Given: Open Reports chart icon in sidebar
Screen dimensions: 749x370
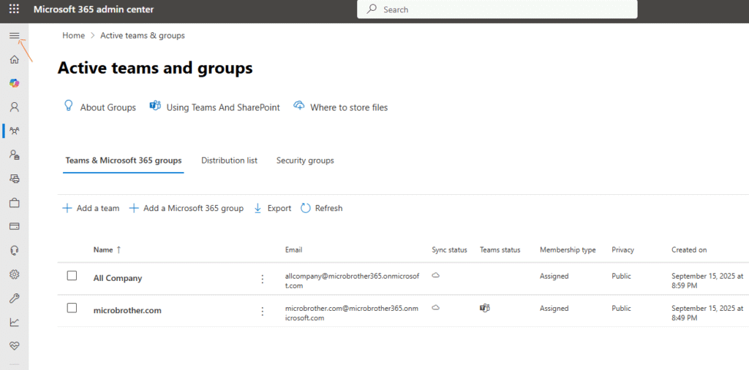Looking at the screenshot, I should (x=14, y=322).
